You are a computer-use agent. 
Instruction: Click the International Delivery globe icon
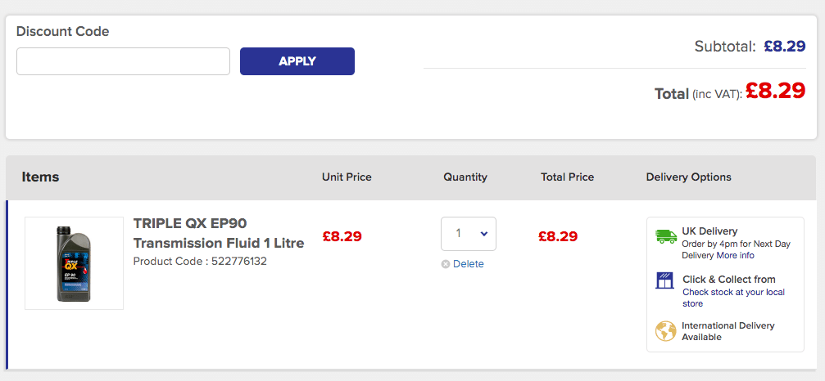point(665,331)
